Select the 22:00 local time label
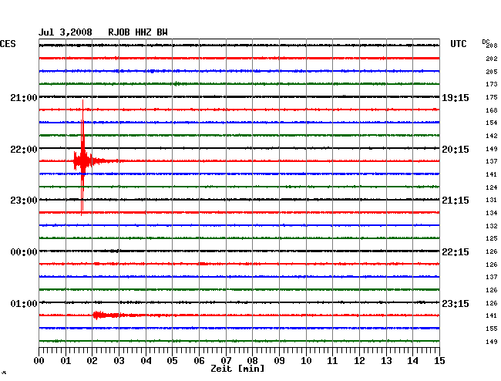This screenshot has height=381, width=501. click(24, 150)
